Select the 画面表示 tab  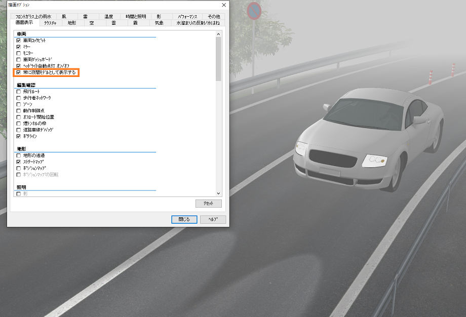click(x=24, y=23)
